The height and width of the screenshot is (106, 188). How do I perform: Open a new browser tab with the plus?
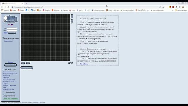click(26, 4)
